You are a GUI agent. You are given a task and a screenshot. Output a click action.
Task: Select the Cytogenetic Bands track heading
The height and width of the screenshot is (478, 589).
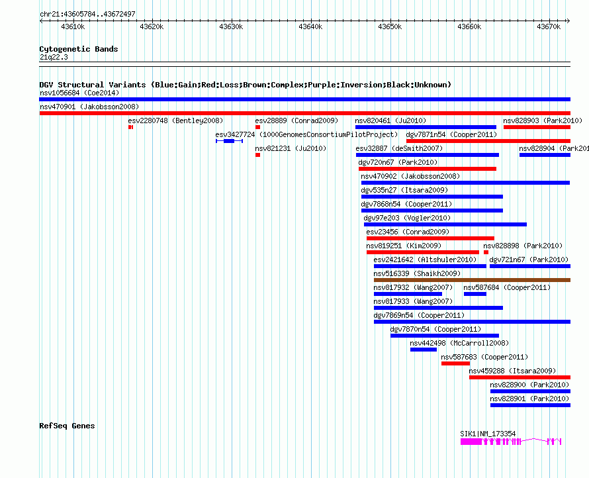point(79,49)
